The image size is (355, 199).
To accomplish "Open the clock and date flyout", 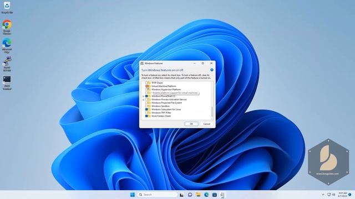I will pyautogui.click(x=343, y=195).
